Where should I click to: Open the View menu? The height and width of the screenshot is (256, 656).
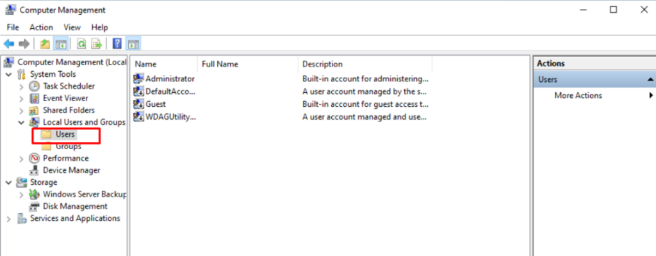[x=72, y=27]
